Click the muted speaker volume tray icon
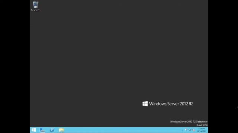238x133 pixels. click(194, 130)
